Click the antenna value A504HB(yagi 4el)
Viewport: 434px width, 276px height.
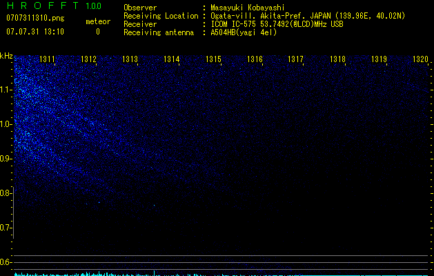(x=244, y=32)
